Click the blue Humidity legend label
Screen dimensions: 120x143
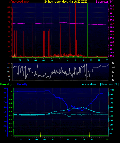(22, 84)
